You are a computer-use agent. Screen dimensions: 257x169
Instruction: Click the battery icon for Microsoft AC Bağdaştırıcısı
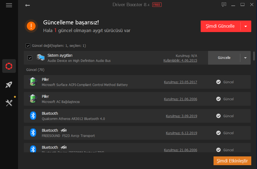(33, 99)
